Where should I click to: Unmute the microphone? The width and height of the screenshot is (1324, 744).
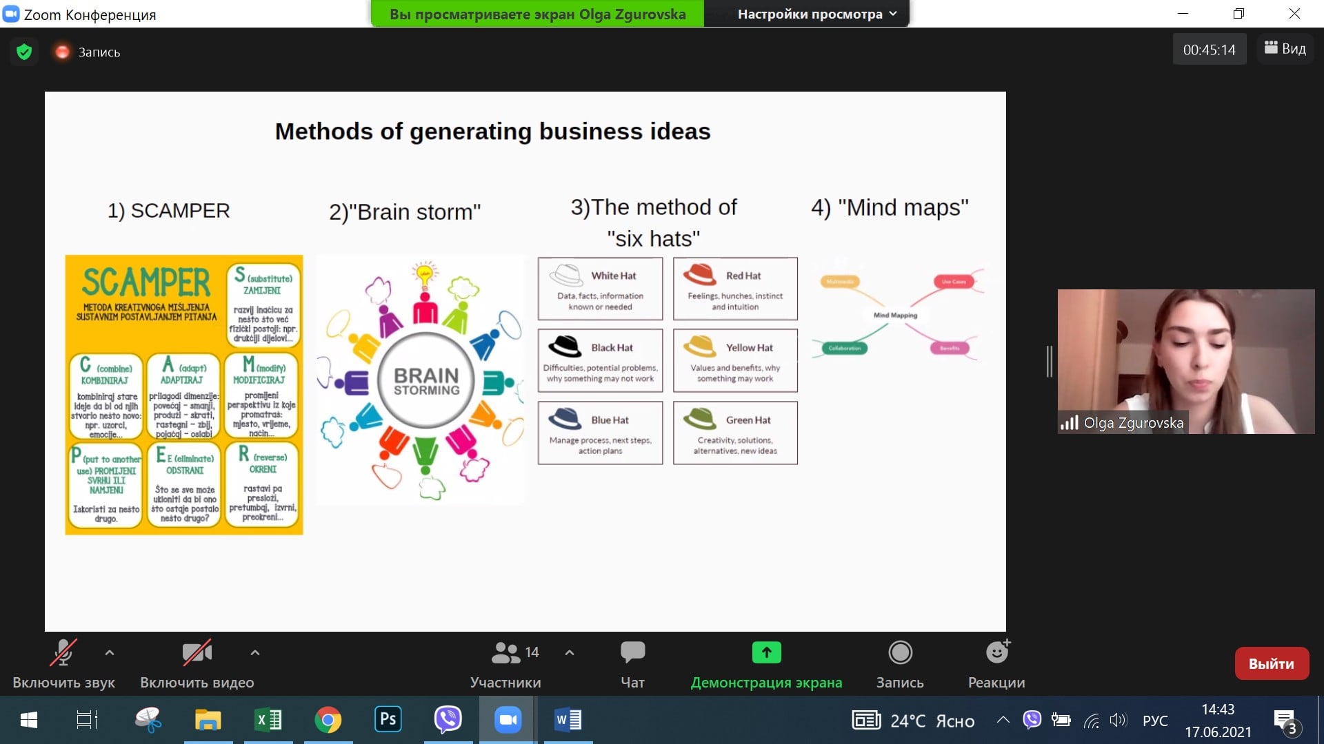63,652
